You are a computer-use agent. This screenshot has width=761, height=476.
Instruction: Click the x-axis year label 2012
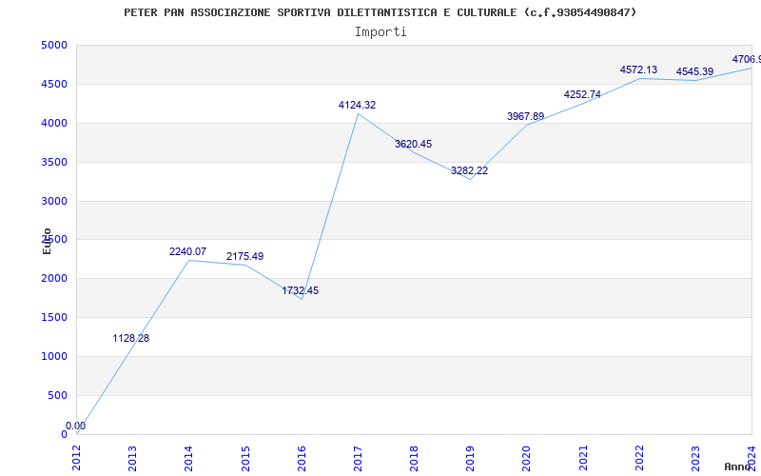tap(77, 458)
